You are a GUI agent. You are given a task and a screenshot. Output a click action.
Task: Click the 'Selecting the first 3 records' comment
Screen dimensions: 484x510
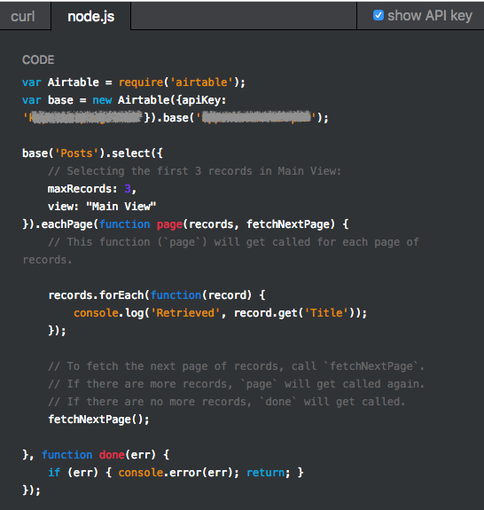pos(194,171)
